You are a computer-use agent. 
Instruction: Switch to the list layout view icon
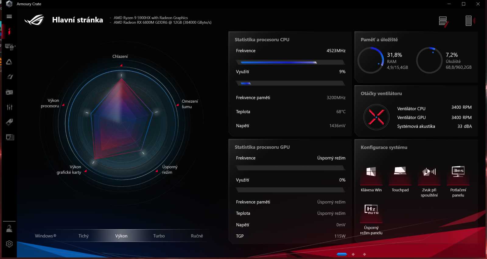coord(443,21)
